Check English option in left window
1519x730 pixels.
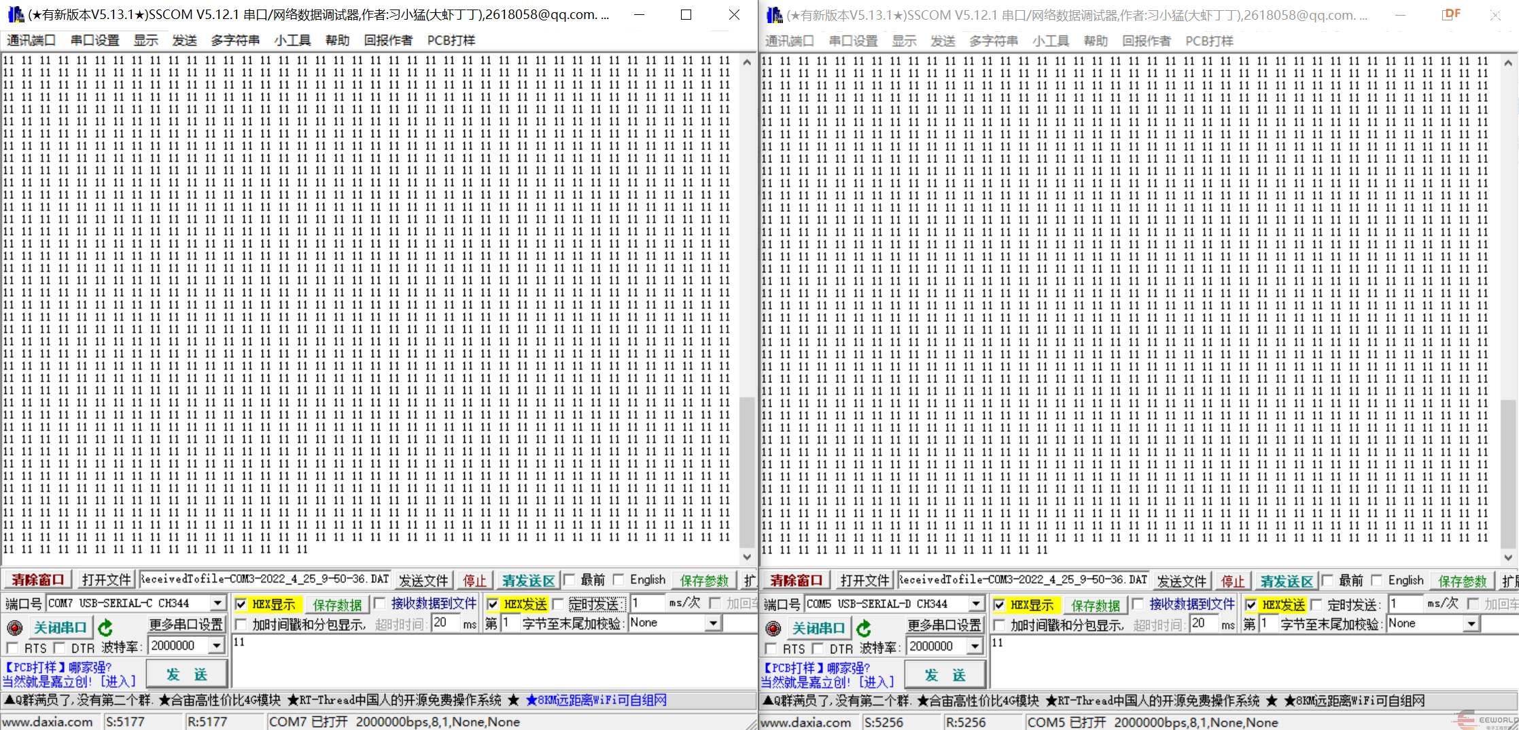(618, 579)
